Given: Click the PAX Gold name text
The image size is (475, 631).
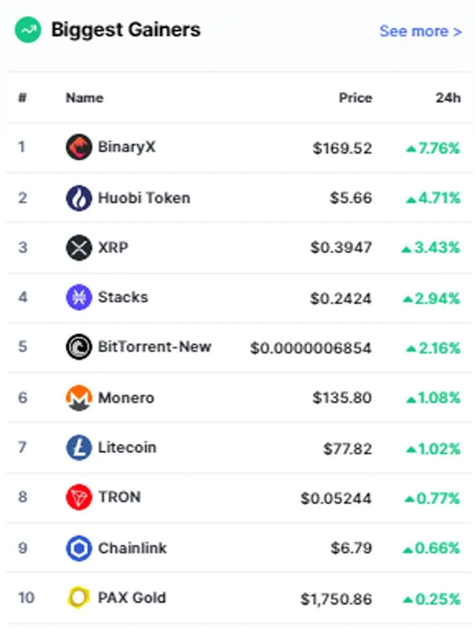Looking at the screenshot, I should pos(132,598).
